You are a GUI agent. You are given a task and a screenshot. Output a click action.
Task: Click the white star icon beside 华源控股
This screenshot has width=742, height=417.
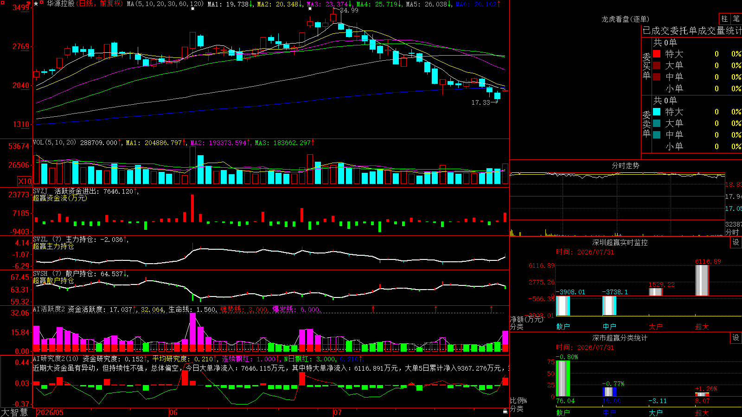tap(36, 4)
